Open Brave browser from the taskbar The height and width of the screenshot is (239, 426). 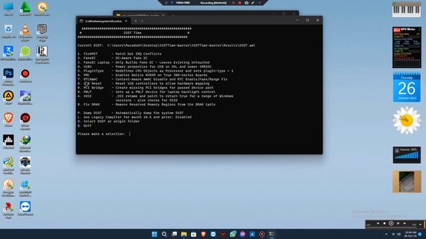tap(203, 234)
